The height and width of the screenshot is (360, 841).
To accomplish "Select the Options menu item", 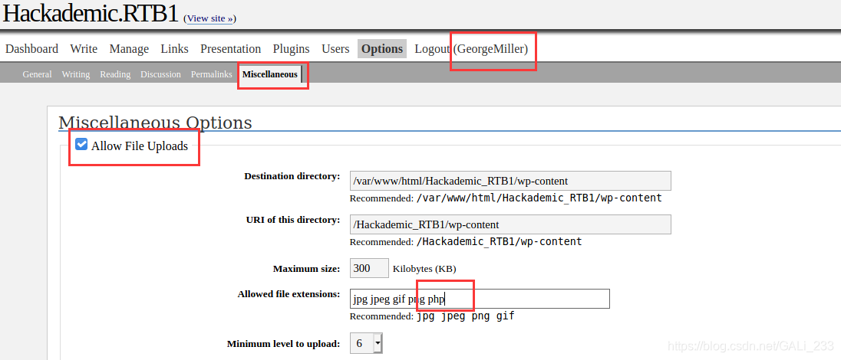I will (382, 49).
